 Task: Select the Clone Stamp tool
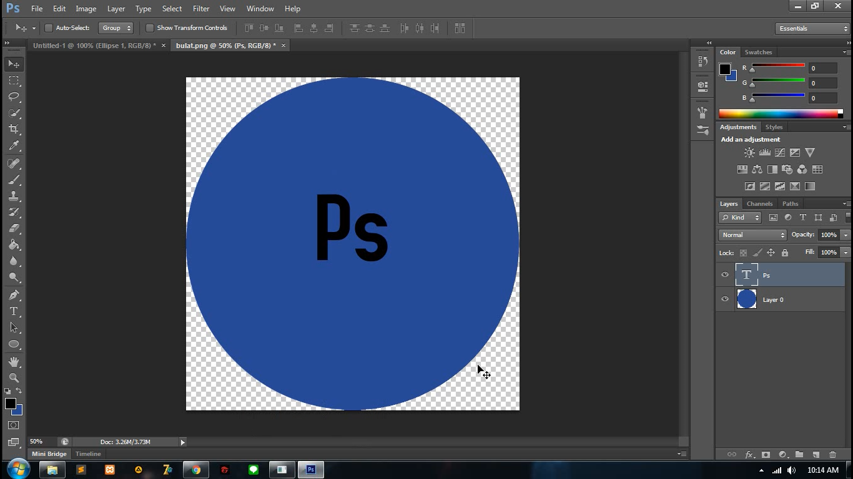14,196
